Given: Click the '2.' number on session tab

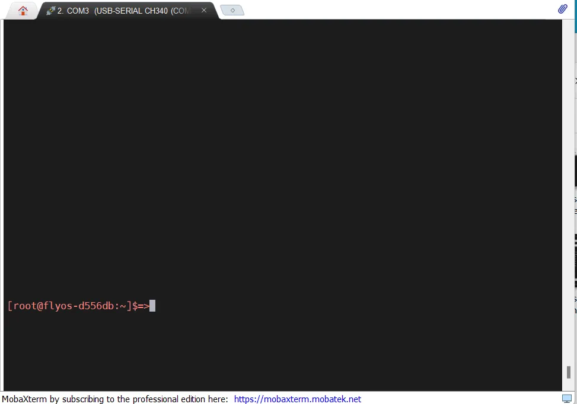Looking at the screenshot, I should click(60, 11).
